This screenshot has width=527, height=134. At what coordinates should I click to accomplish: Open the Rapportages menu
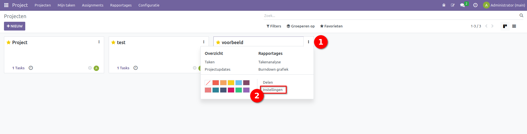point(121,5)
